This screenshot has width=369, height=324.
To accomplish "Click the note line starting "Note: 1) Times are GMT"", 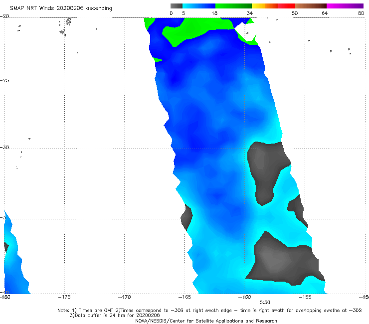I will pyautogui.click(x=209, y=311).
